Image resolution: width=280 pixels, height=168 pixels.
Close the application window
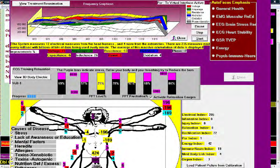click(x=275, y=2)
